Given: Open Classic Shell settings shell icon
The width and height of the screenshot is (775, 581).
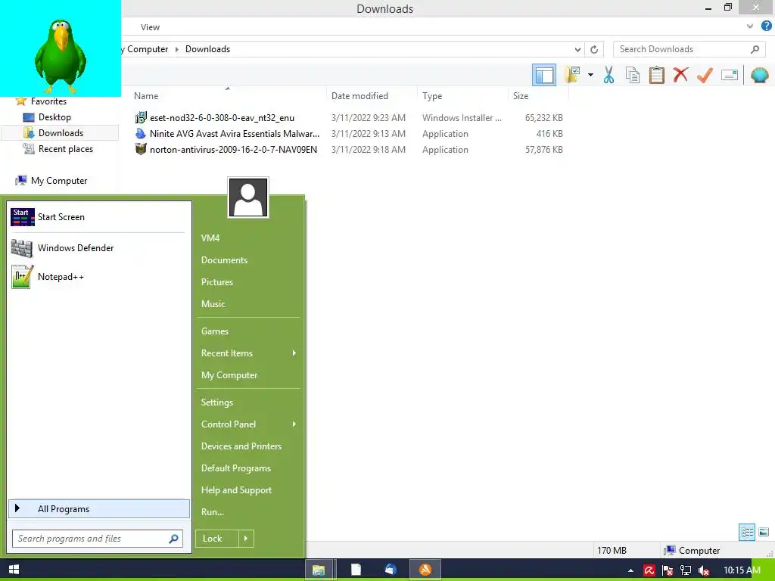Looking at the screenshot, I should click(x=759, y=75).
